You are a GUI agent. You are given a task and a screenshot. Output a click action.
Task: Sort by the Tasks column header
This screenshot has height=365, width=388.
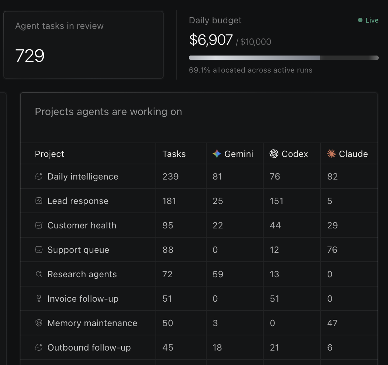point(174,154)
